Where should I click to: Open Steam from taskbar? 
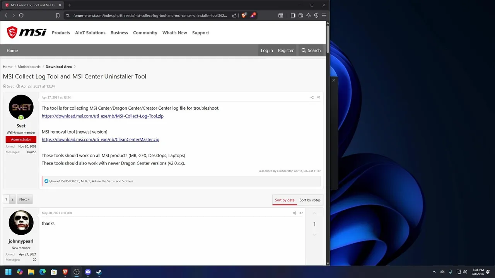coord(99,272)
